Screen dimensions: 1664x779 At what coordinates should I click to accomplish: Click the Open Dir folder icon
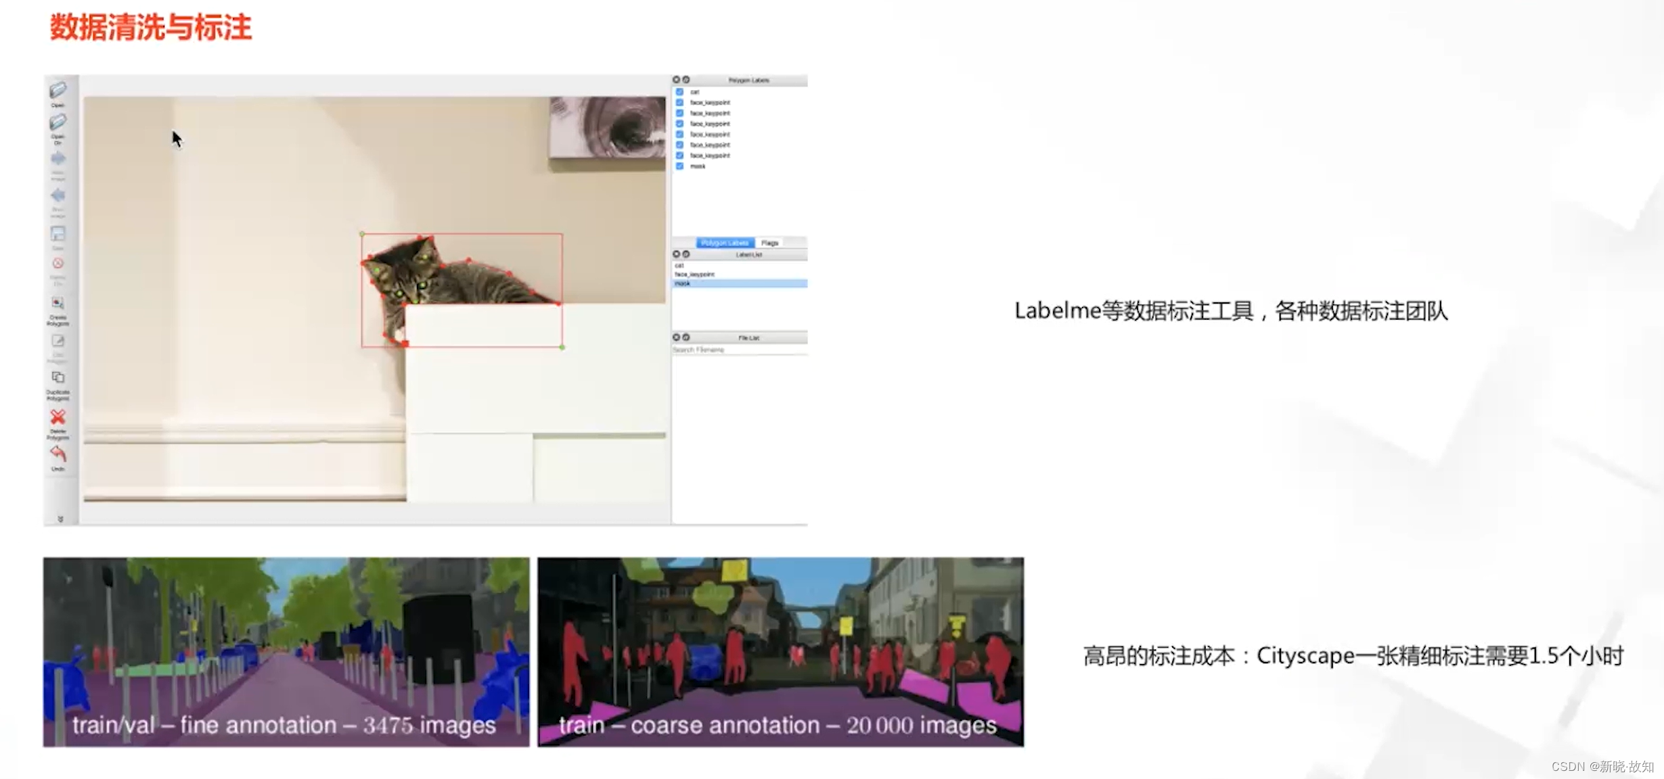pyautogui.click(x=58, y=123)
